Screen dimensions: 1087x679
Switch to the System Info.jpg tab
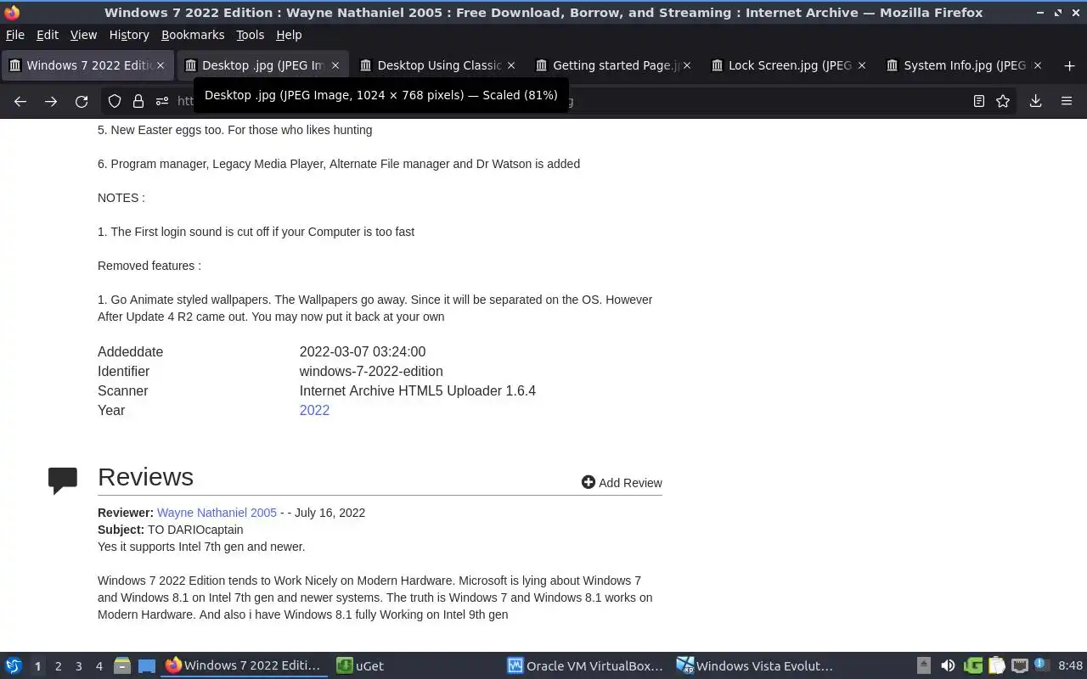[x=964, y=65]
